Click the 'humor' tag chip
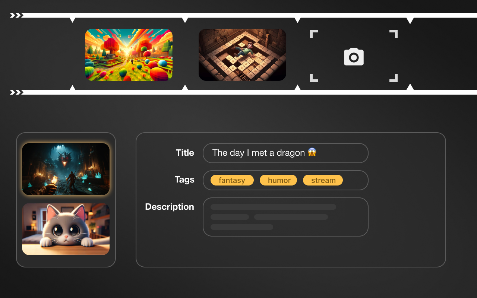The width and height of the screenshot is (477, 298). (x=278, y=180)
